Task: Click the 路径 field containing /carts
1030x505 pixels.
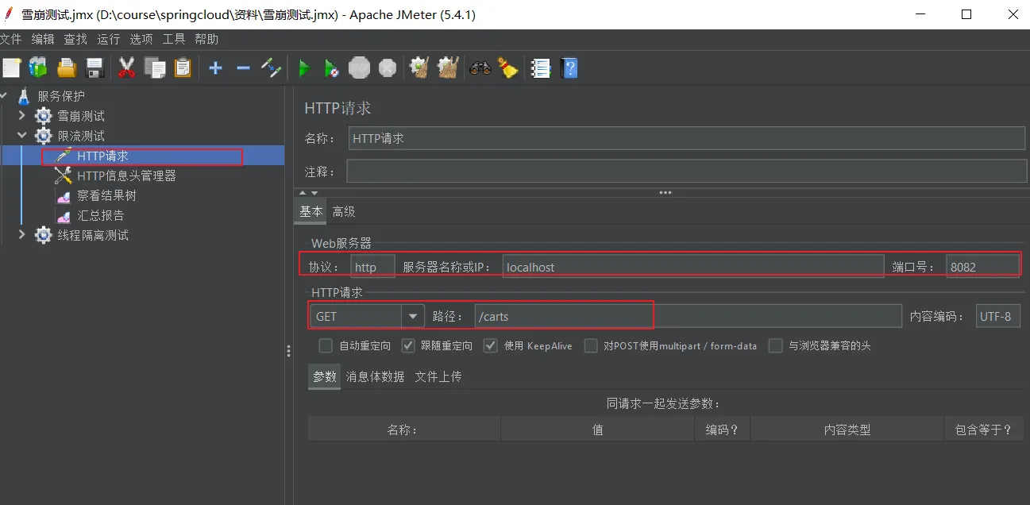Action: [689, 316]
